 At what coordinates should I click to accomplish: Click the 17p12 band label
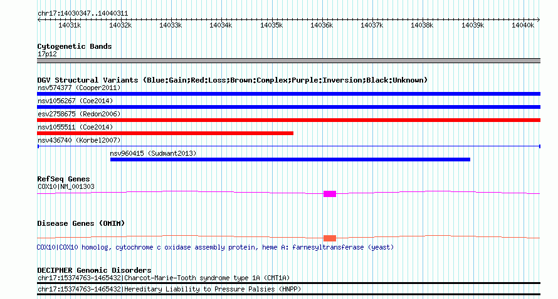(x=47, y=54)
